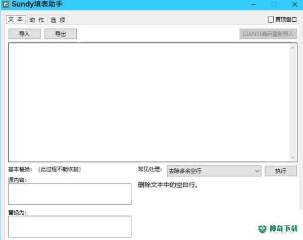Minimize the Sundy填表助手 window
The image size is (303, 240).
(x=254, y=5)
